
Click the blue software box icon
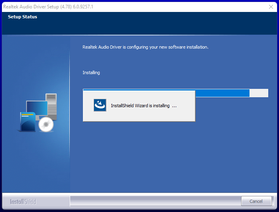click(27, 122)
